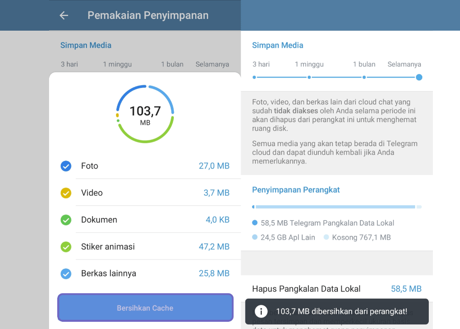Viewport: 460px width, 329px height.
Task: Click the 4,0 KB Dokumen size
Action: (x=217, y=220)
